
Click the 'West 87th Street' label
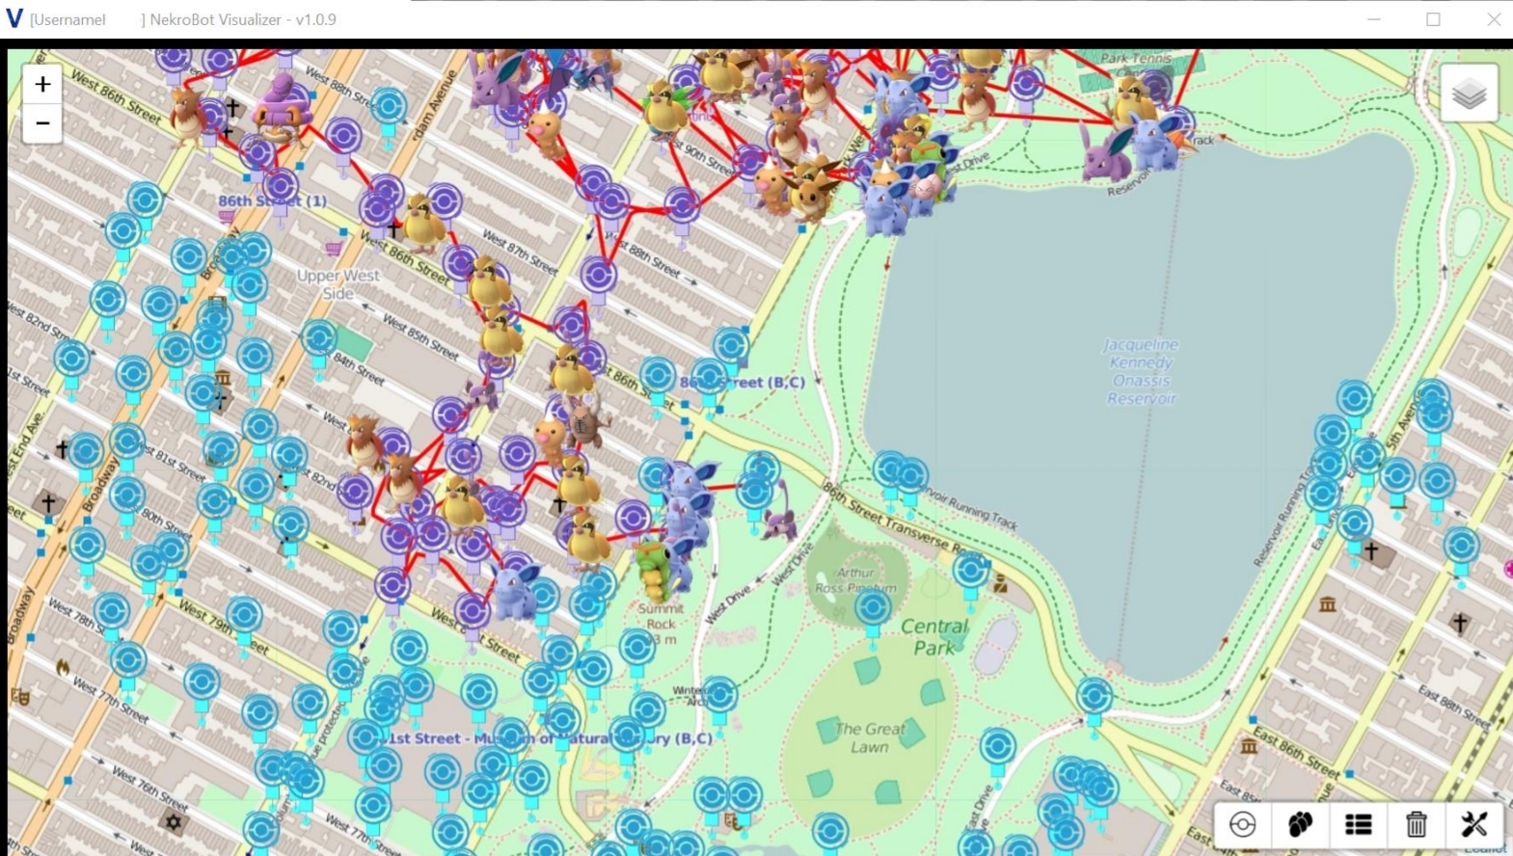pos(520,252)
